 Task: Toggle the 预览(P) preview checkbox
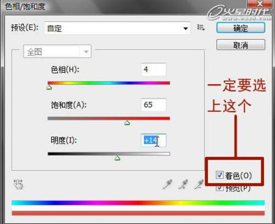pos(219,188)
